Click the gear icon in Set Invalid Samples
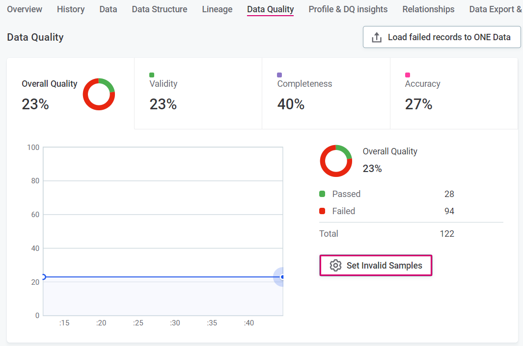 (x=335, y=266)
